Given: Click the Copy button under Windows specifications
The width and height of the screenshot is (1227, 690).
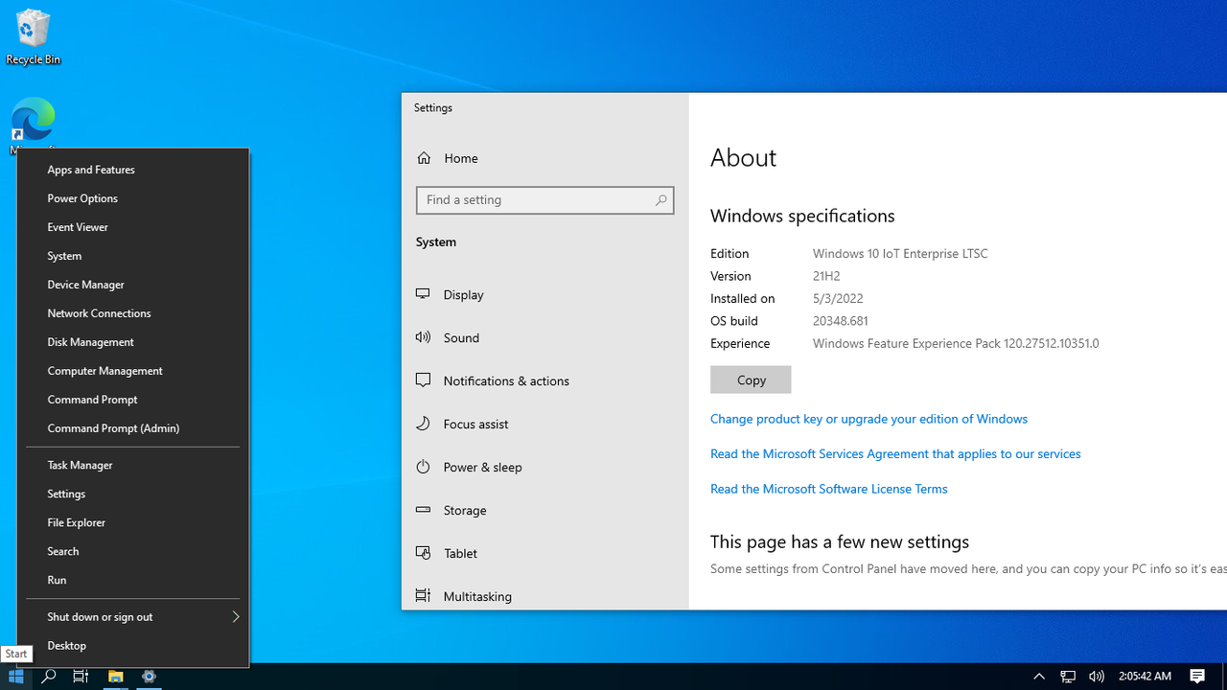Looking at the screenshot, I should pyautogui.click(x=751, y=379).
